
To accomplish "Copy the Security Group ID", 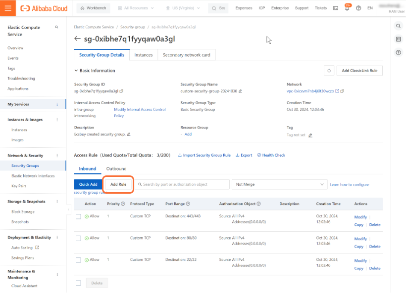I will click(x=121, y=91).
